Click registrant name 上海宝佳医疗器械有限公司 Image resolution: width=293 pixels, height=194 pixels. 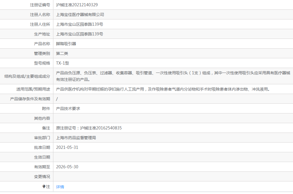coord(80,15)
